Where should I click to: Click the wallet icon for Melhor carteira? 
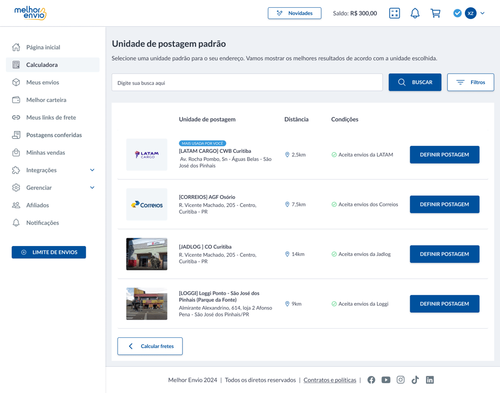(16, 100)
